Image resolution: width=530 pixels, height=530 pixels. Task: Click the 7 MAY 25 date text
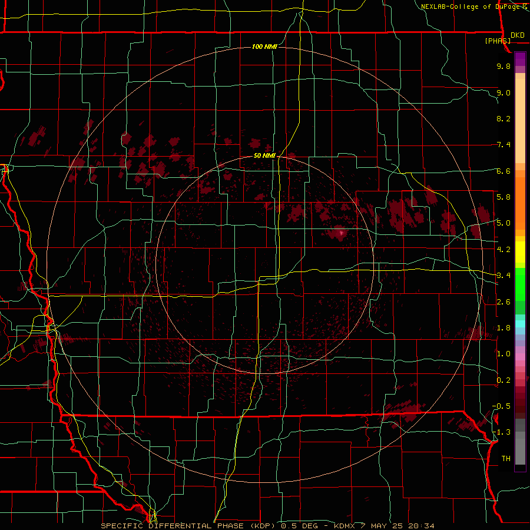(x=382, y=526)
